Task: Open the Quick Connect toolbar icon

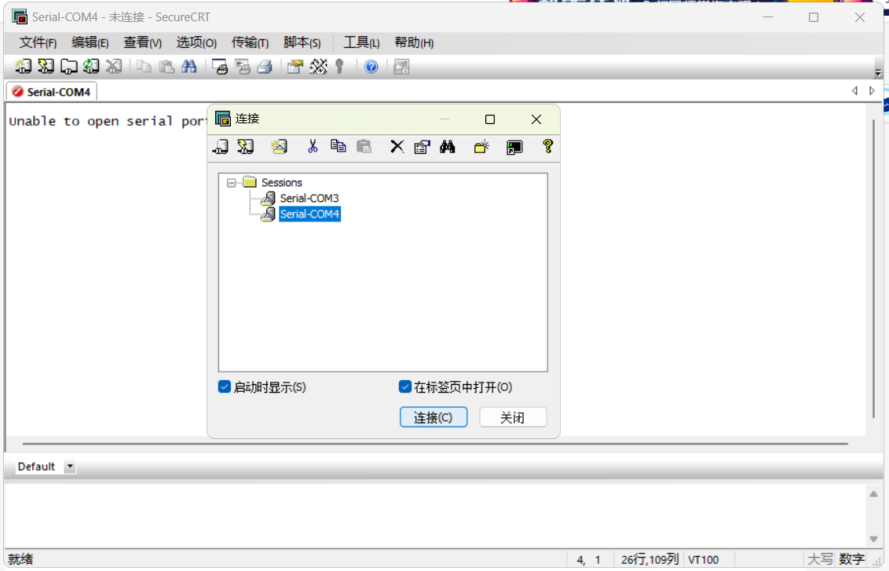Action: 45,67
